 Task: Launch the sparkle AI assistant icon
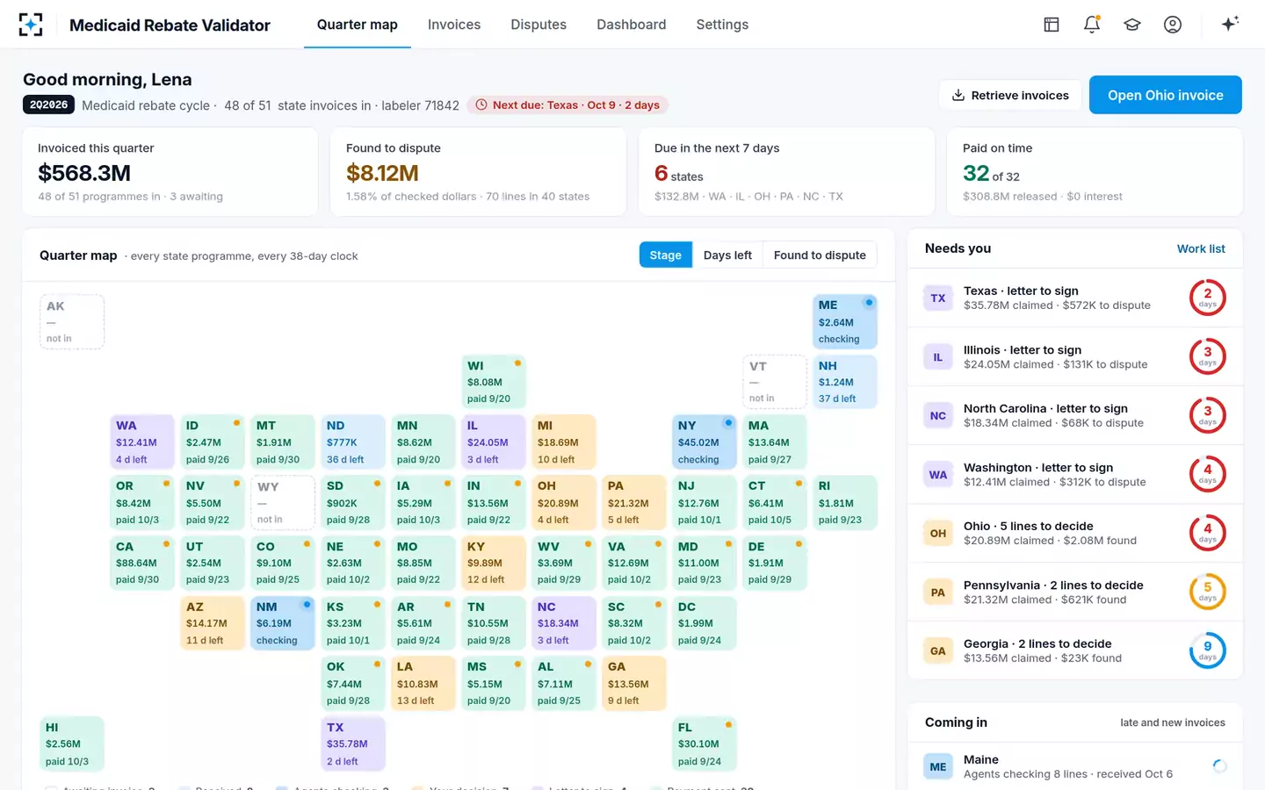(1230, 24)
